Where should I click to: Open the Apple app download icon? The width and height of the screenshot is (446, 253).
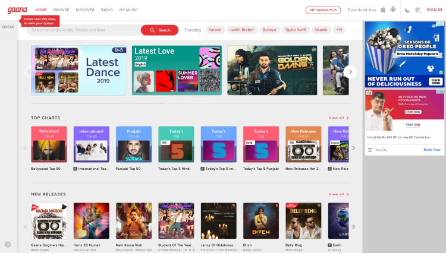point(383,10)
